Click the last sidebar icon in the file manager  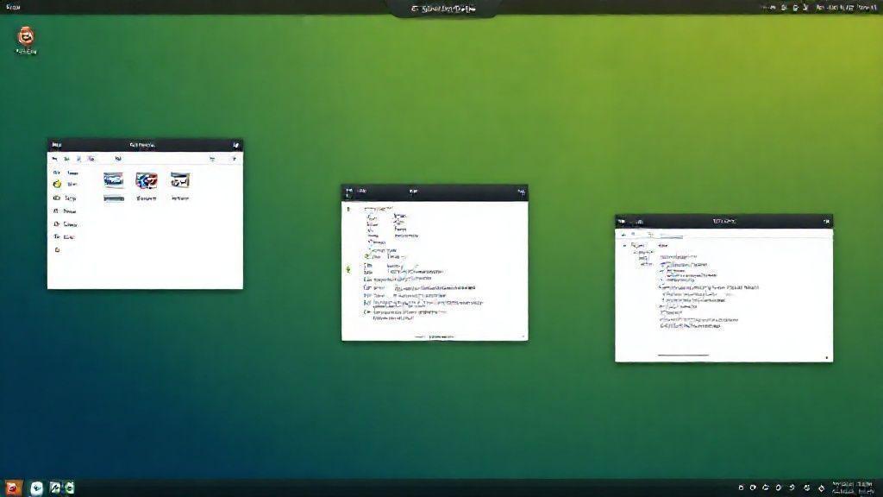point(57,249)
